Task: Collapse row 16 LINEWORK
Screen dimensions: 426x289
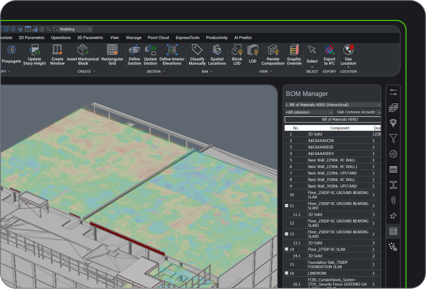Action: [286, 273]
